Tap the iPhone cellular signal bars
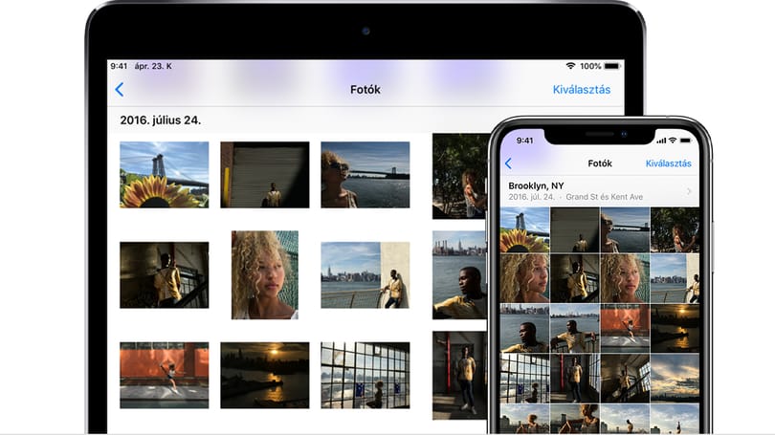775x435 pixels. (661, 141)
